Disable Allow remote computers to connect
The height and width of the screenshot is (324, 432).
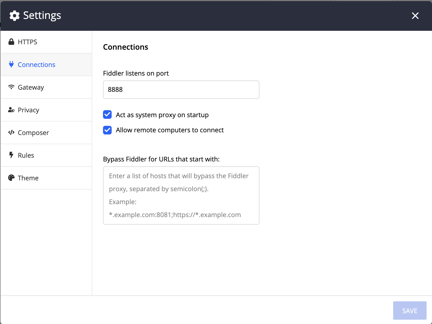pyautogui.click(x=107, y=130)
